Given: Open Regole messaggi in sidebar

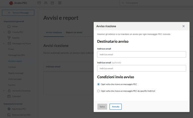Looking at the screenshot, I should (16, 73).
